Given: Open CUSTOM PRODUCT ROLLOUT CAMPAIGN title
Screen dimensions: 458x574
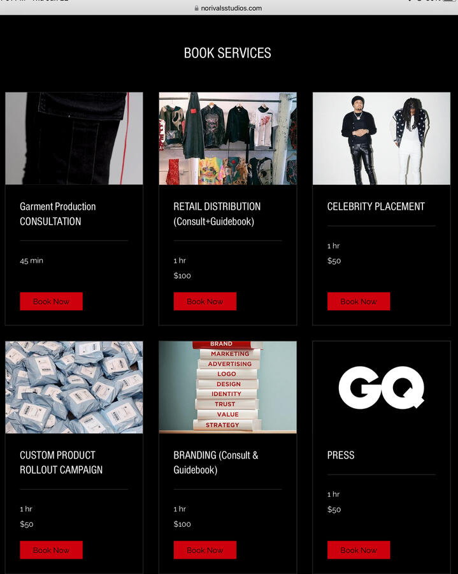Looking at the screenshot, I should click(61, 462).
